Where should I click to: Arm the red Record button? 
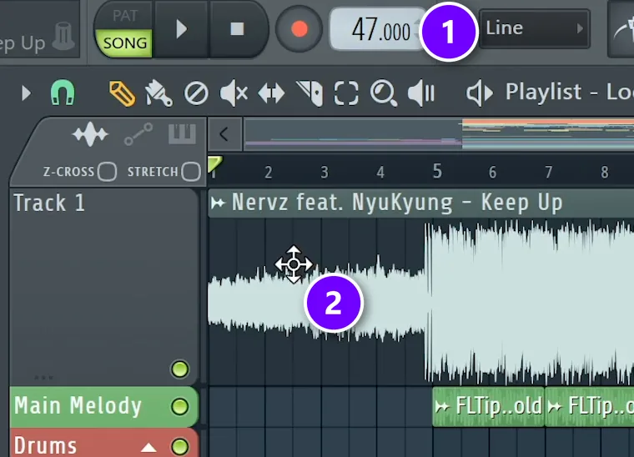299,29
